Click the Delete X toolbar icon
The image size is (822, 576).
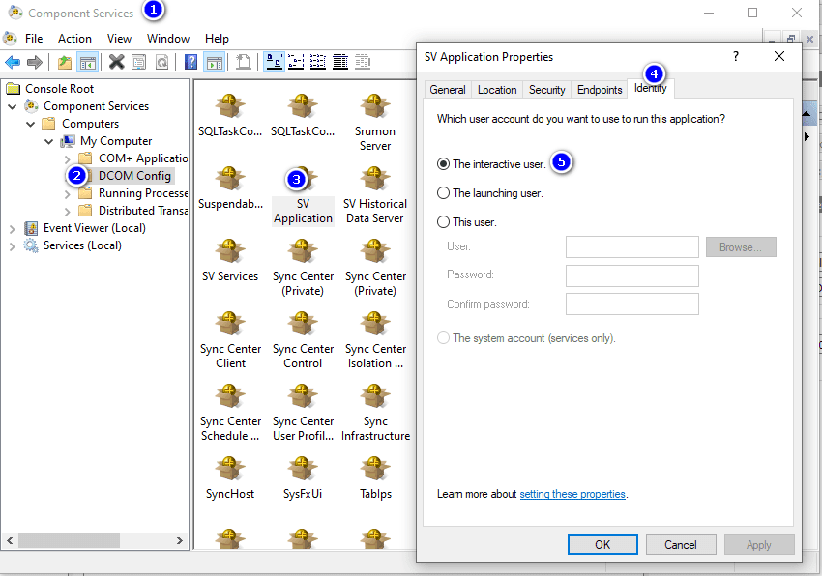pos(116,63)
